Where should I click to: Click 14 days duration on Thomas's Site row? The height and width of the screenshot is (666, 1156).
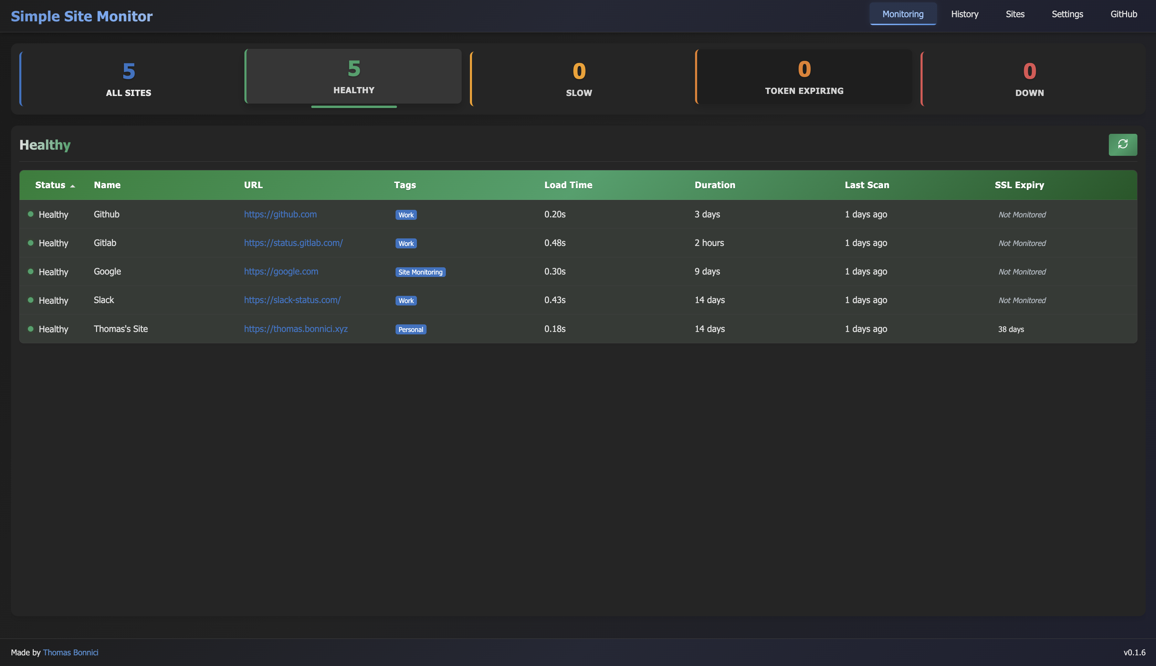[710, 329]
